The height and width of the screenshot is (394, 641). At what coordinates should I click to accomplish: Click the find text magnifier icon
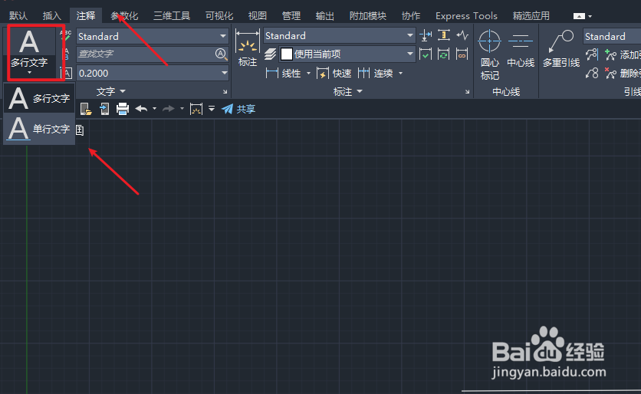point(221,54)
